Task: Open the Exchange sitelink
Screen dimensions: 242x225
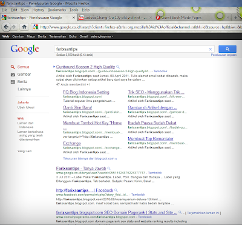Action: 72,143
